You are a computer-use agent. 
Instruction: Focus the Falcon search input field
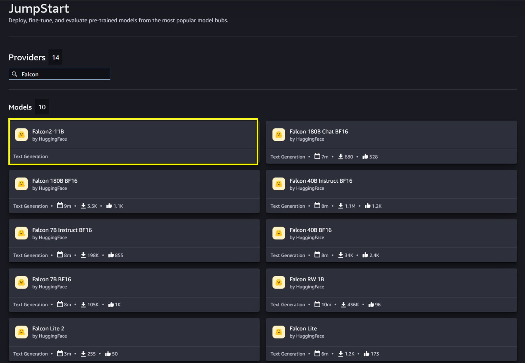pyautogui.click(x=59, y=74)
